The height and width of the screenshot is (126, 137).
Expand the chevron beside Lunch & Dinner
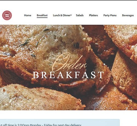(71, 15)
